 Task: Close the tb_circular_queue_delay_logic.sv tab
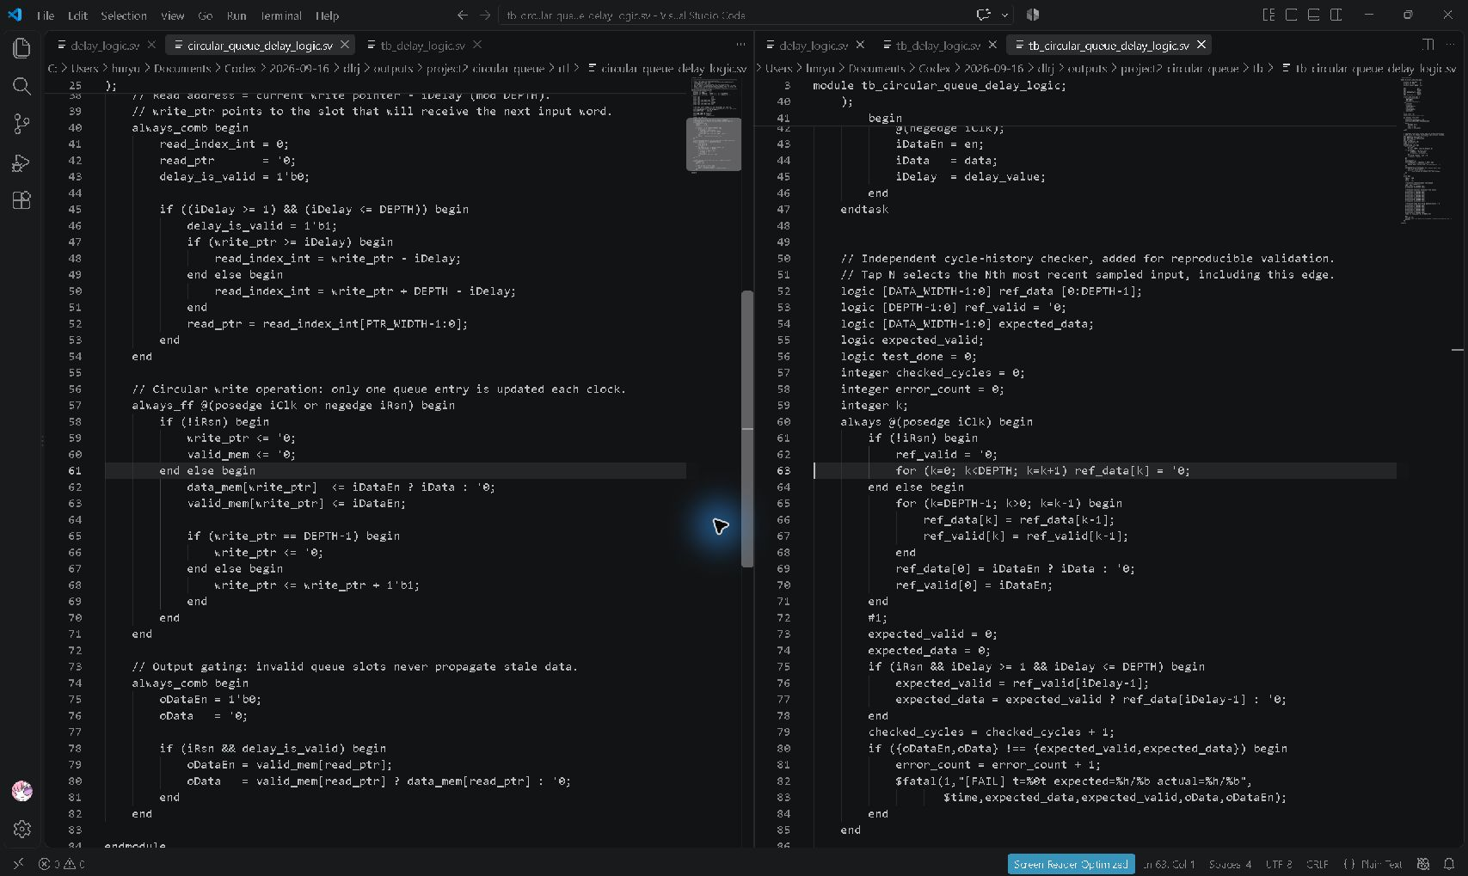[1201, 45]
